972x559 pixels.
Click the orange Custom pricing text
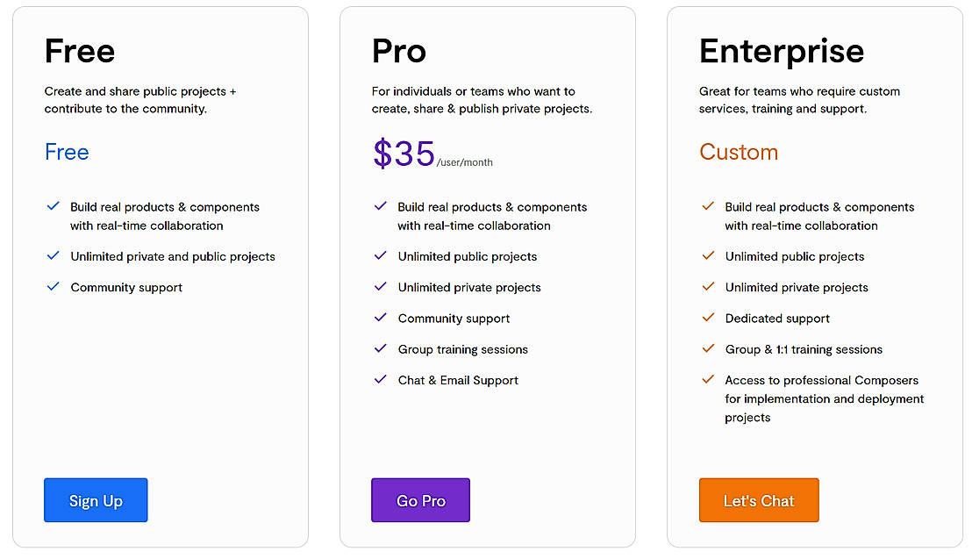tap(739, 152)
